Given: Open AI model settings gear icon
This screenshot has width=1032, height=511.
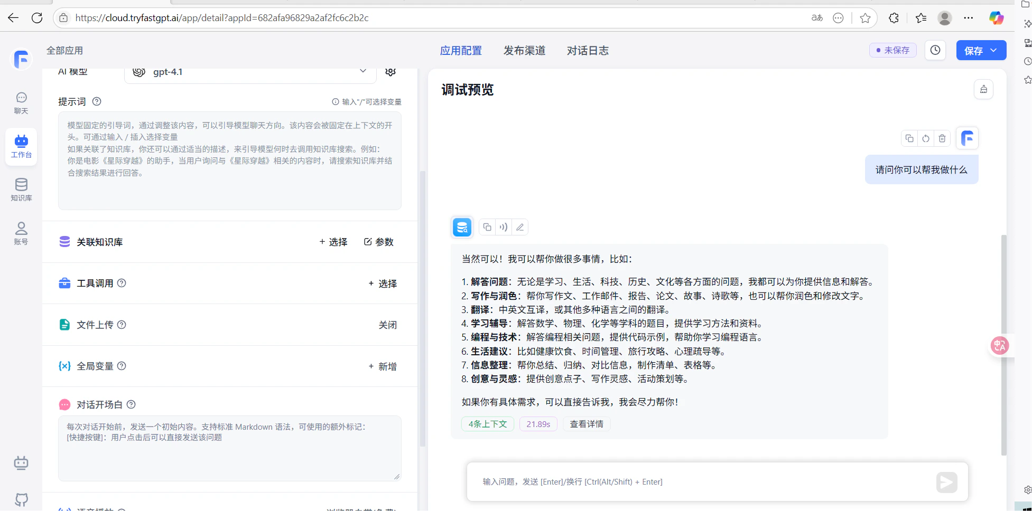Looking at the screenshot, I should coord(390,72).
